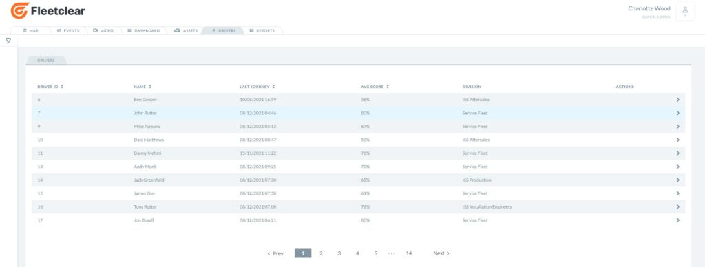Select the Drivers top navigation tab
This screenshot has height=267, width=705.
223,30
